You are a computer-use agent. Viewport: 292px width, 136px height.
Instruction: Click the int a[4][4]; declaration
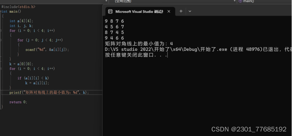click(21, 21)
